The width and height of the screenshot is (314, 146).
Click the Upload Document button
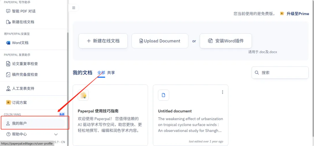tap(160, 41)
